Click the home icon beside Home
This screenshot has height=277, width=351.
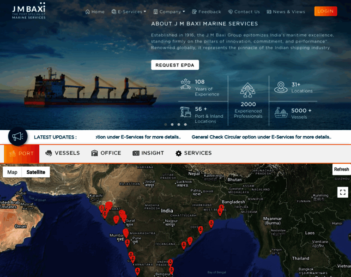pyautogui.click(x=88, y=12)
